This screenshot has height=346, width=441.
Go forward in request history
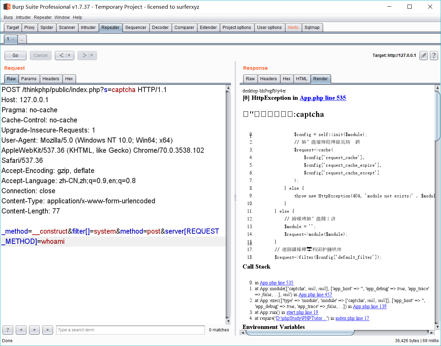[x=84, y=55]
